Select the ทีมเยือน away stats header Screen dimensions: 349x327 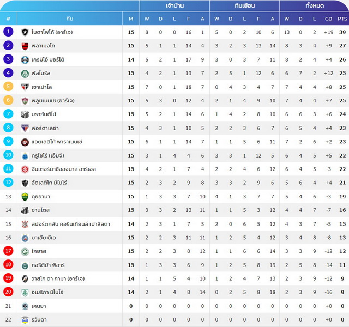tap(244, 5)
